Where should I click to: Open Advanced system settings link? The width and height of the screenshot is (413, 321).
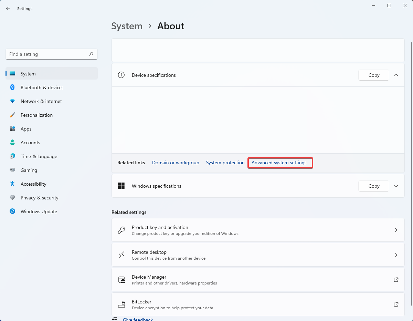(279, 163)
